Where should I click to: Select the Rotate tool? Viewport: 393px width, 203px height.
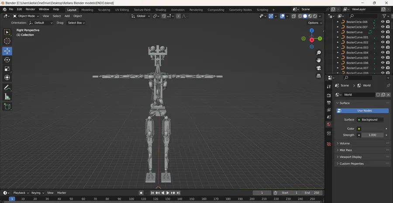[7, 60]
